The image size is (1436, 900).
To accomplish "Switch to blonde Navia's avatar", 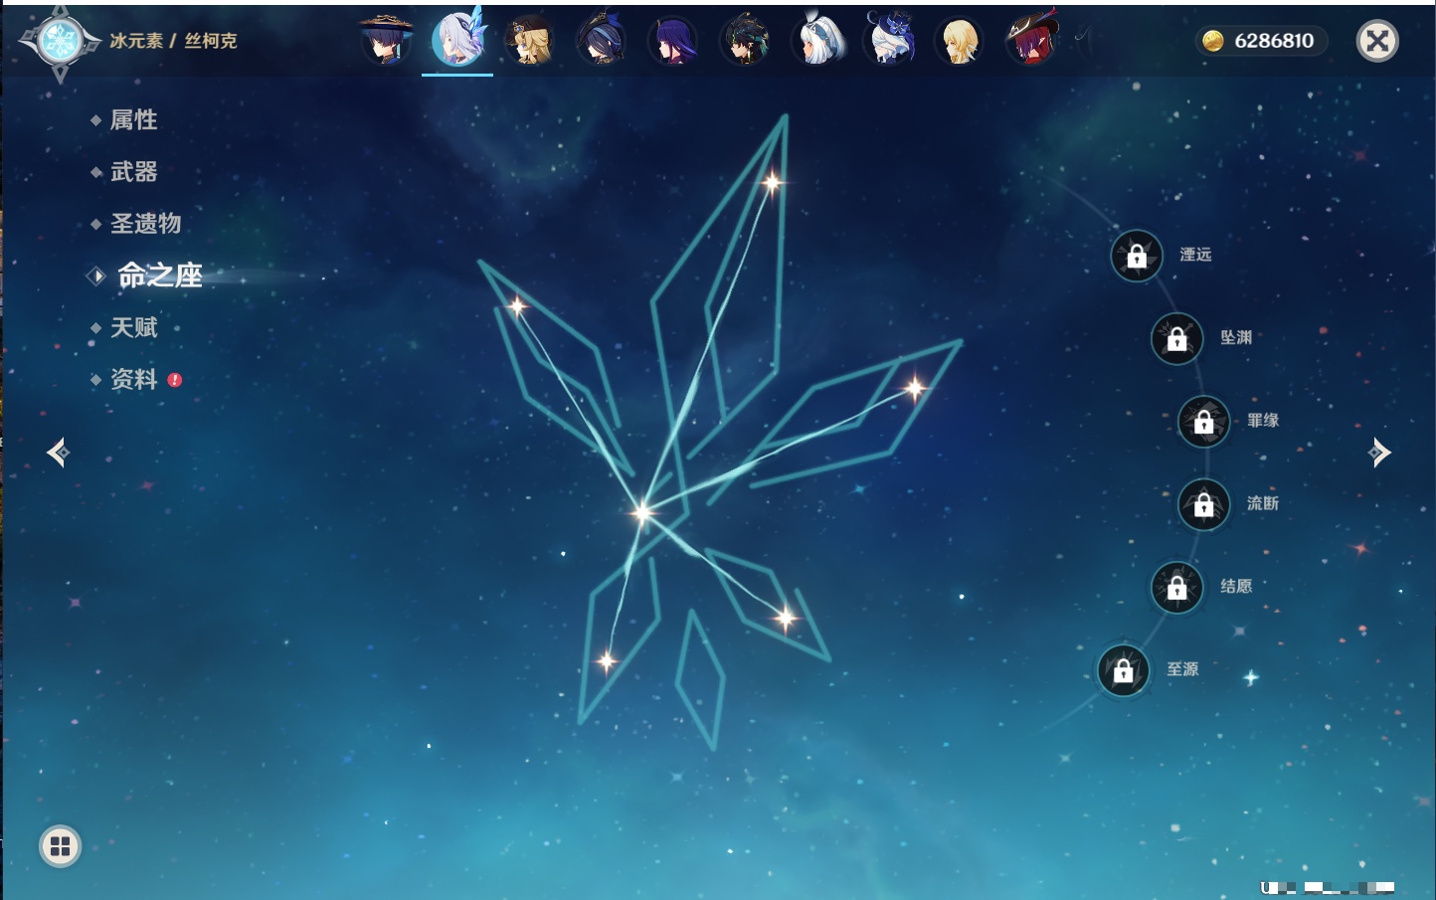I will click(x=529, y=40).
